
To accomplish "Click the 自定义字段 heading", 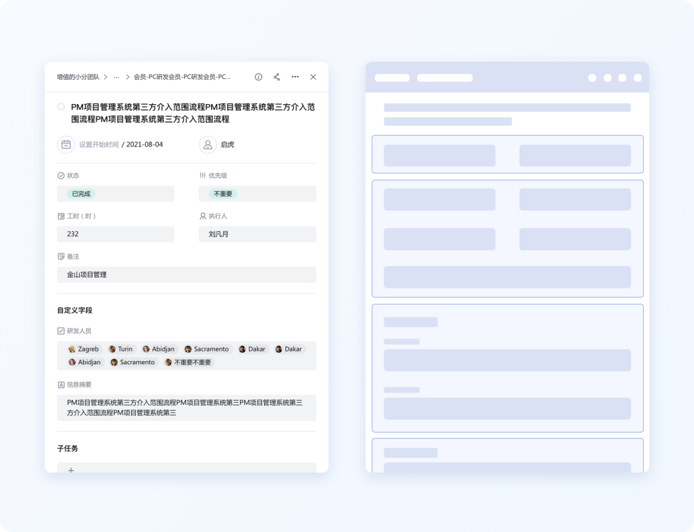I will tap(75, 310).
